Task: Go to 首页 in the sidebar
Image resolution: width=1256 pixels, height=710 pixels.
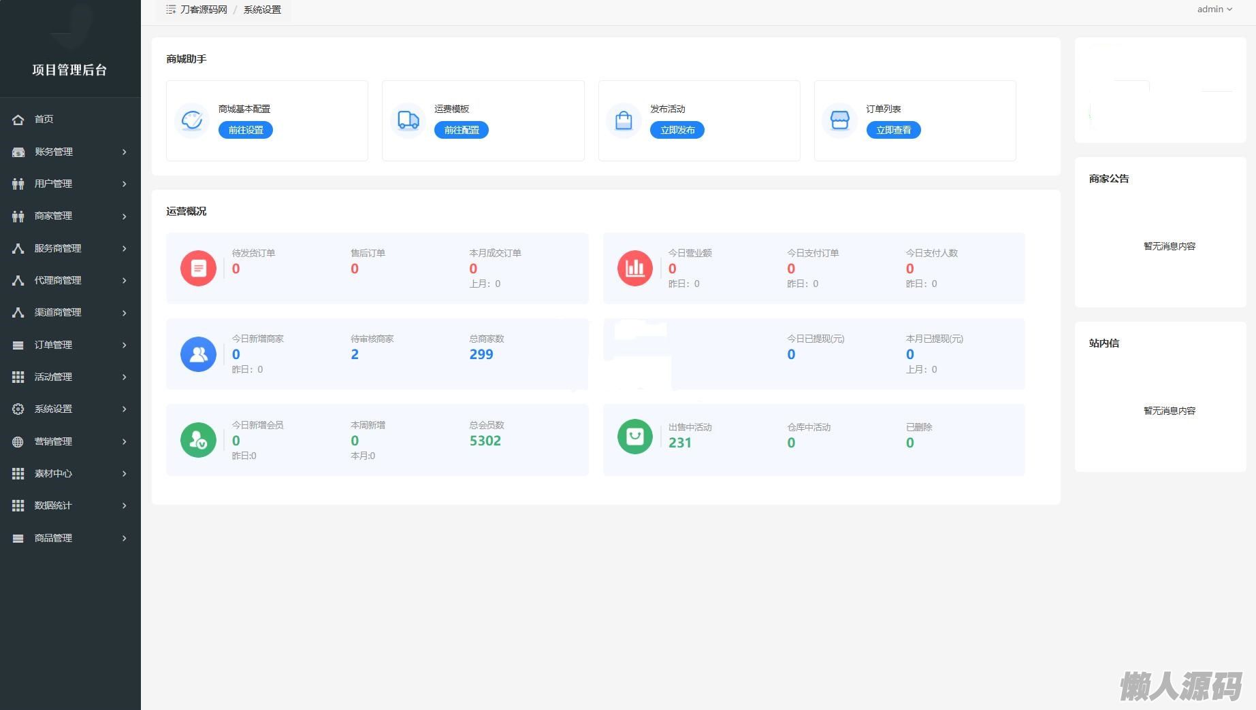Action: tap(44, 119)
